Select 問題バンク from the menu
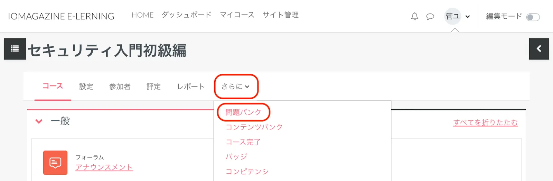This screenshot has height=181, width=553. [x=243, y=112]
